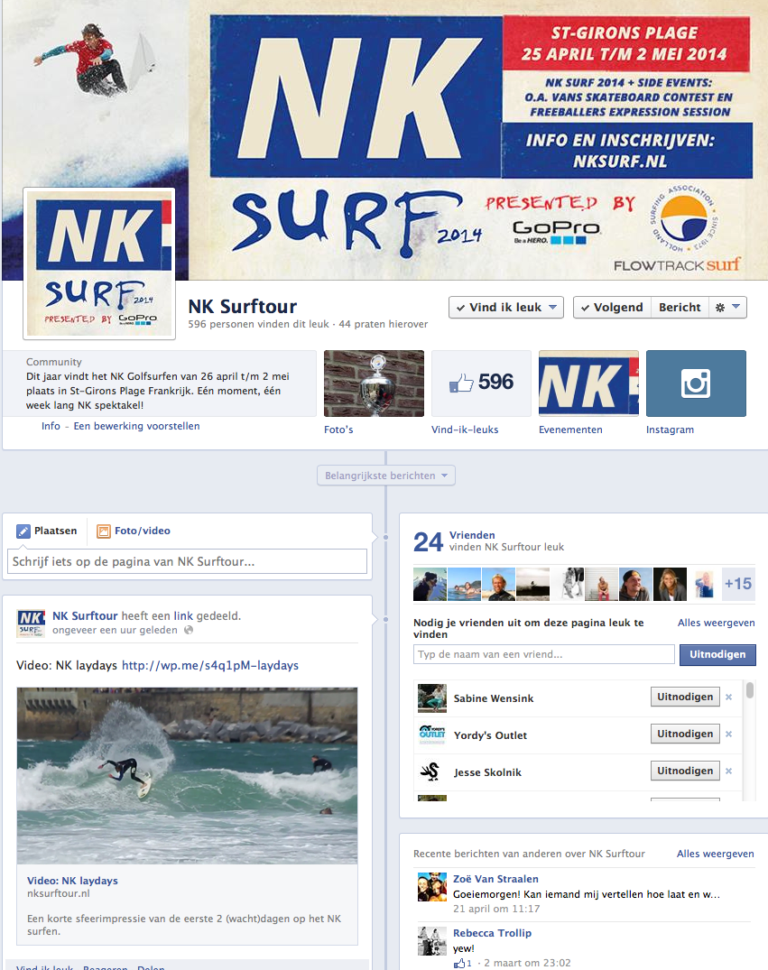Open the 'Info' link
Image resolution: width=768 pixels, height=970 pixels.
point(51,426)
